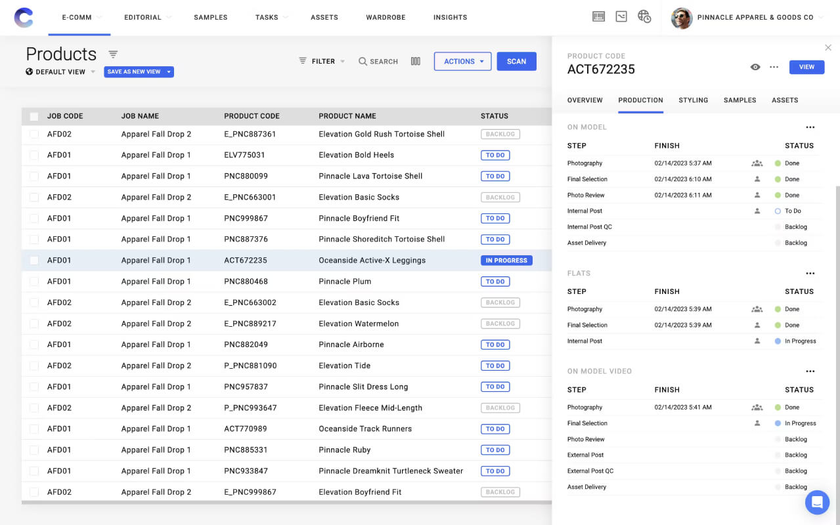Viewport: 840px width, 525px height.
Task: Expand the Save As New View arrow
Action: 169,72
